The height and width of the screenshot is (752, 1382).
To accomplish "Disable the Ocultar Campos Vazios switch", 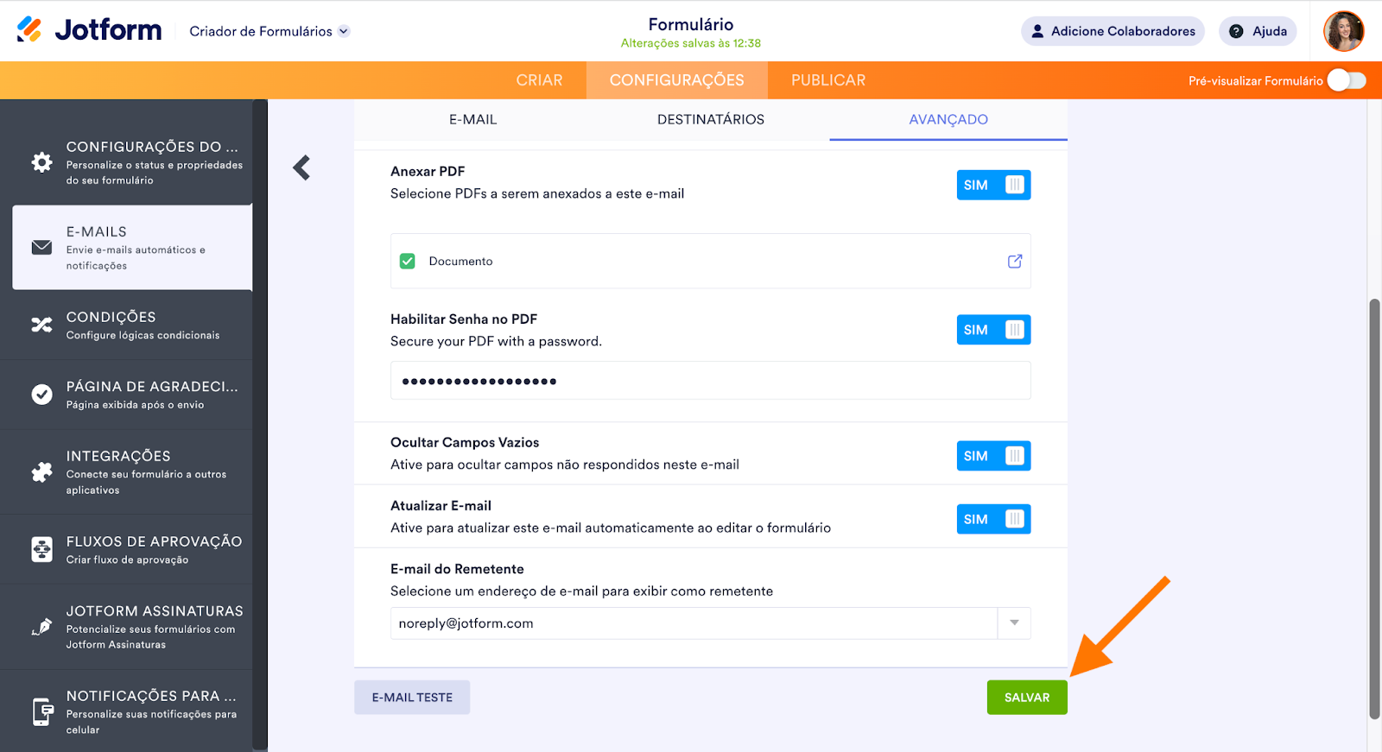I will tap(993, 456).
